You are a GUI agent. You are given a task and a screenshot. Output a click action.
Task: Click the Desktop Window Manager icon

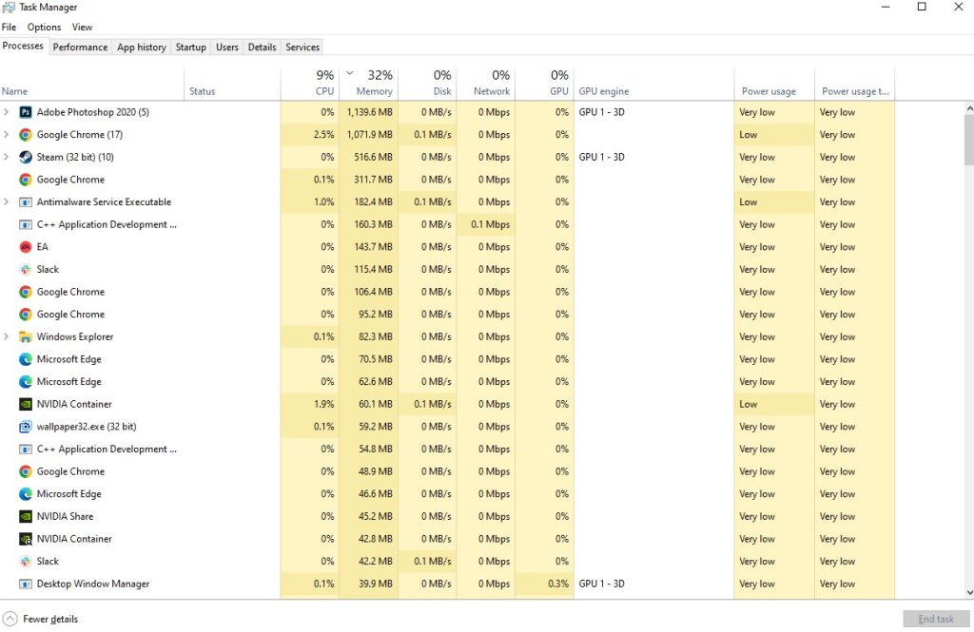point(26,584)
